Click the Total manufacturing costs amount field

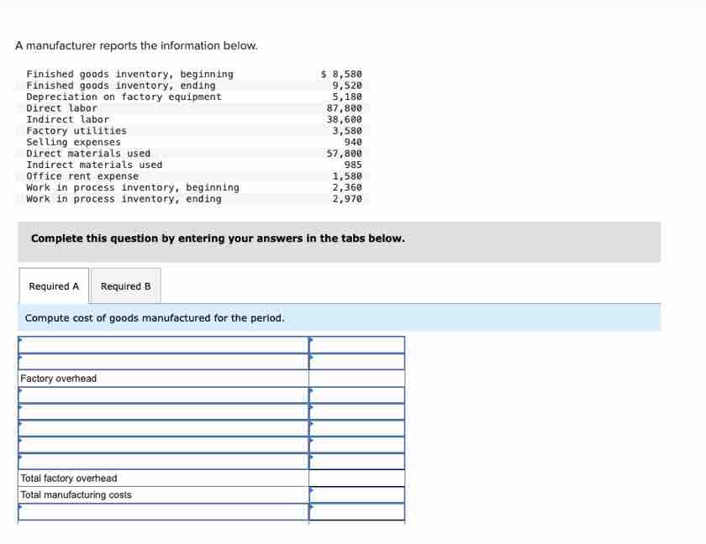pos(356,494)
